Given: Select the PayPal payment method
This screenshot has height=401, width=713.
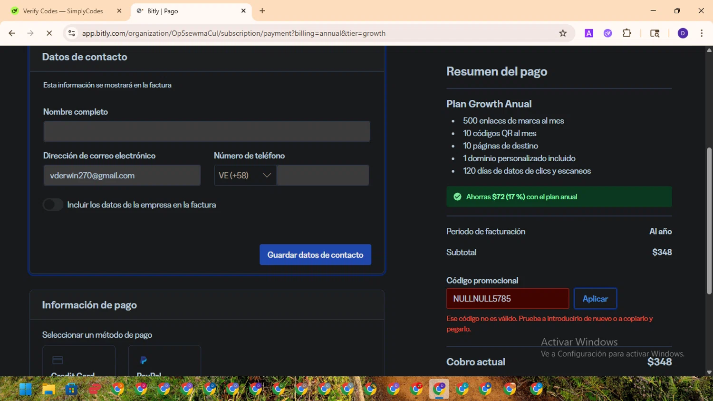Looking at the screenshot, I should tap(164, 362).
